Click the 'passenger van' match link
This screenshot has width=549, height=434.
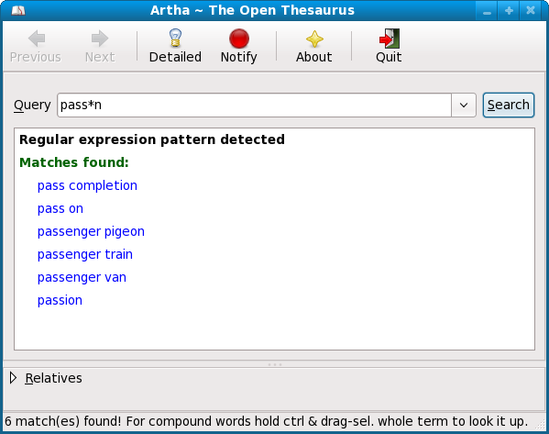(x=82, y=277)
